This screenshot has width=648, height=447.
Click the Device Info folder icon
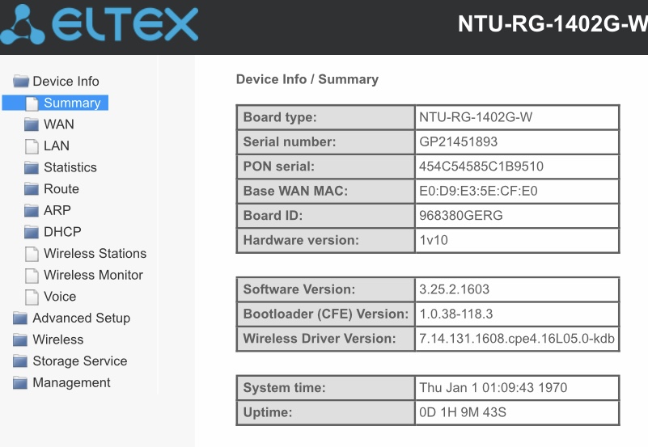coord(21,81)
